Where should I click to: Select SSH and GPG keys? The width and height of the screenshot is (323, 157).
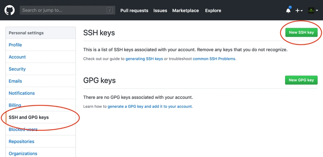41,117
